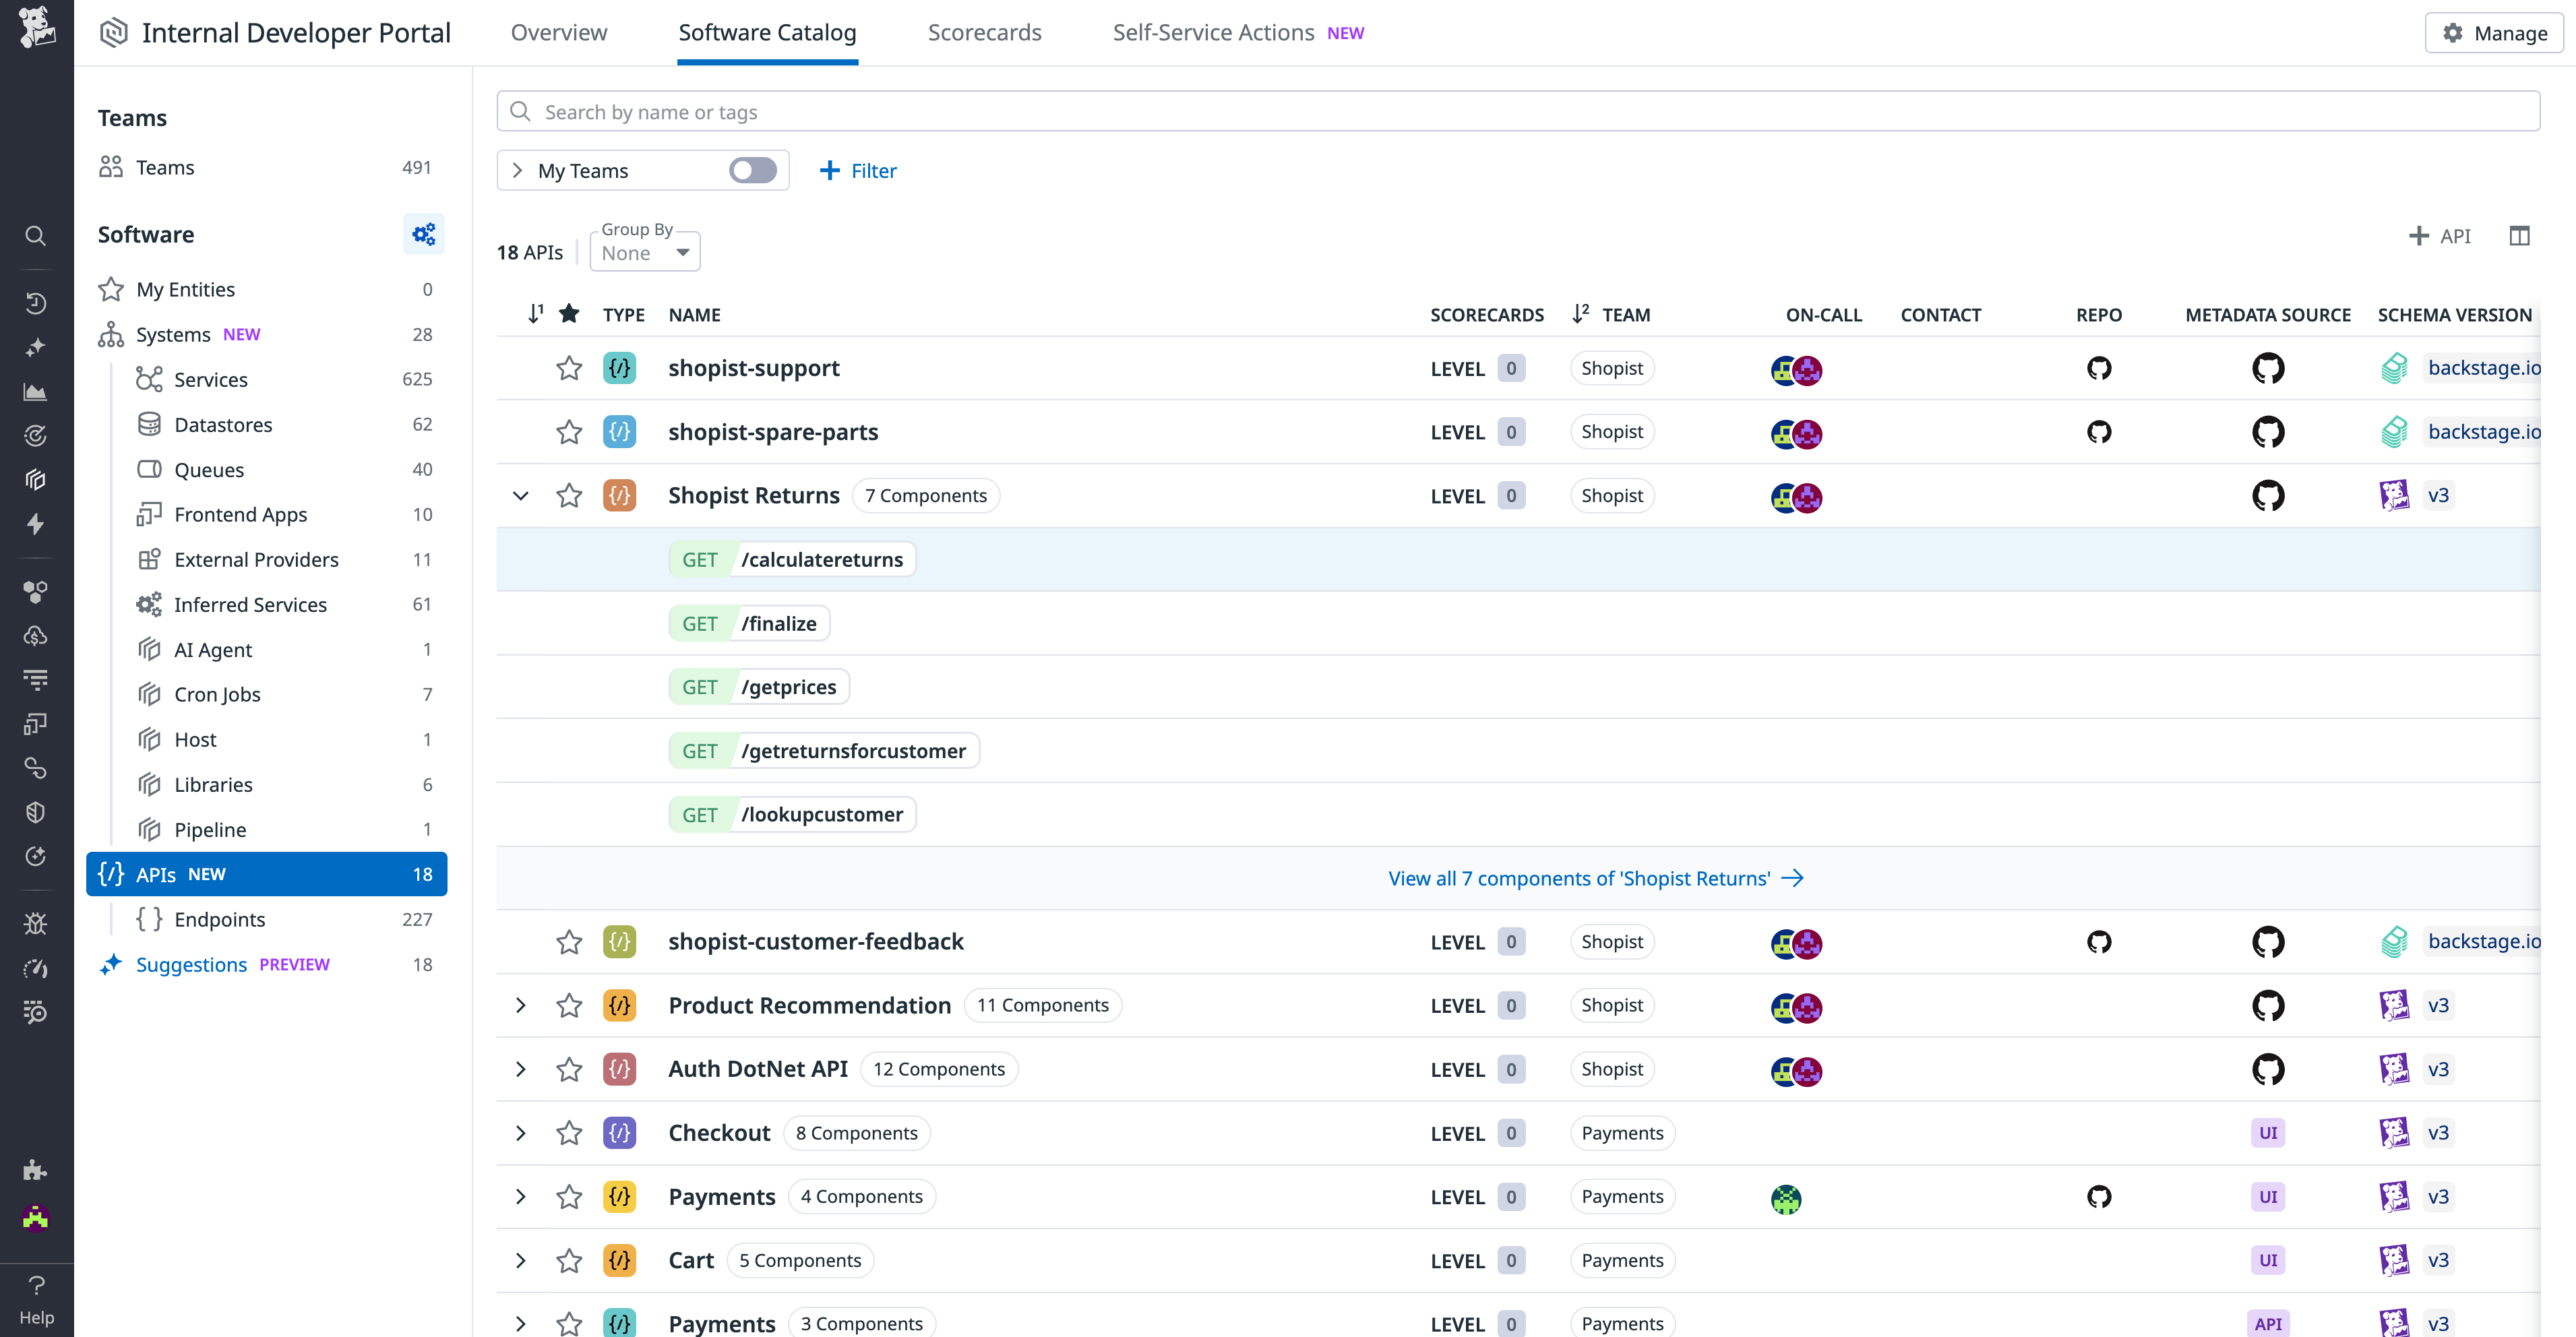Screen dimensions: 2576x1337
Task: Click the GitHub repo icon for shopist-support
Action: point(2099,368)
